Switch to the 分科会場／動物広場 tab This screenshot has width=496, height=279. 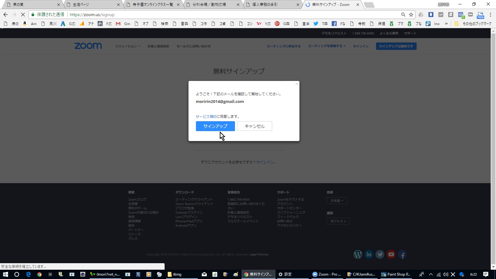coord(213,5)
